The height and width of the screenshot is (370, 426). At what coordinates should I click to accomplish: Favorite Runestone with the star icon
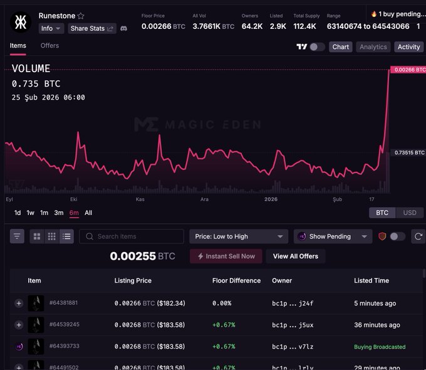click(81, 16)
